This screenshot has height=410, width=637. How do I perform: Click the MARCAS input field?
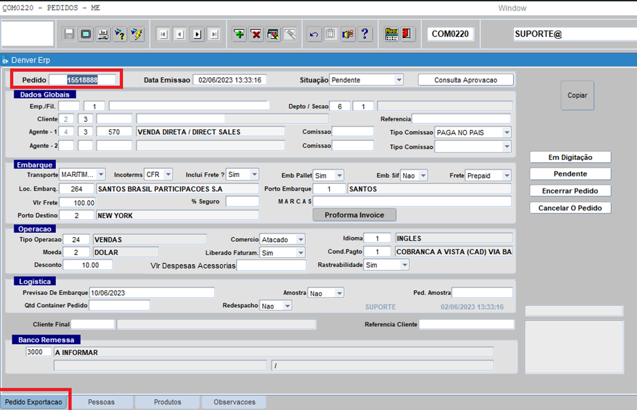pyautogui.click(x=412, y=202)
